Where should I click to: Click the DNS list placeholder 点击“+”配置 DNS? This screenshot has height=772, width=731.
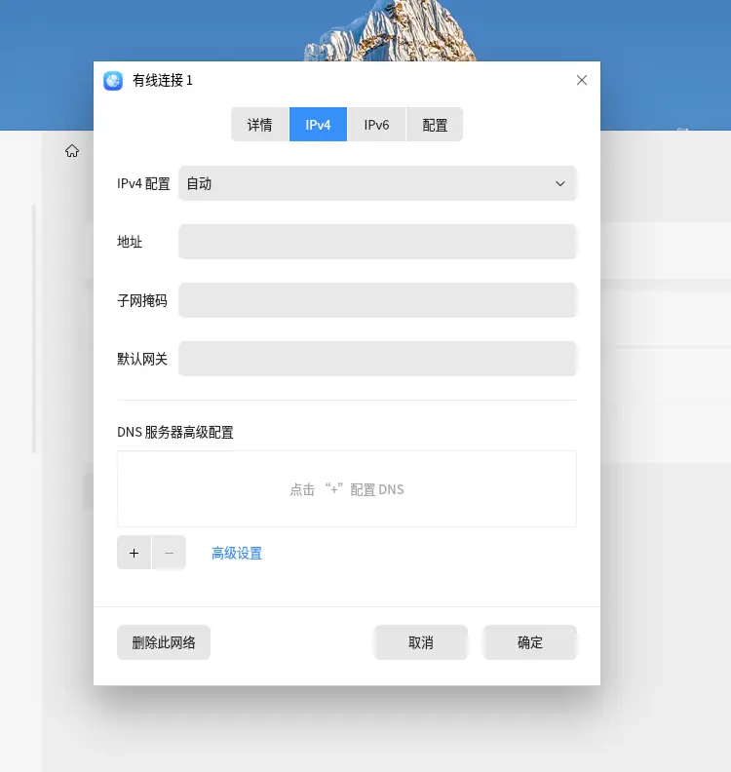[x=347, y=489]
